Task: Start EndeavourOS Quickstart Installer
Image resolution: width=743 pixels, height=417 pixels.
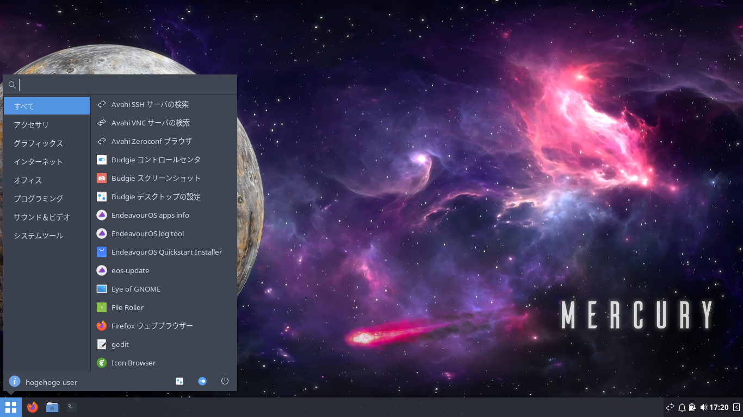Action: click(x=164, y=252)
